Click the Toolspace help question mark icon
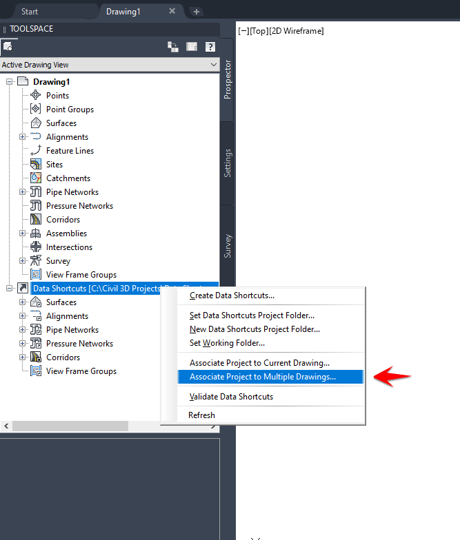This screenshot has width=460, height=540. pos(210,47)
